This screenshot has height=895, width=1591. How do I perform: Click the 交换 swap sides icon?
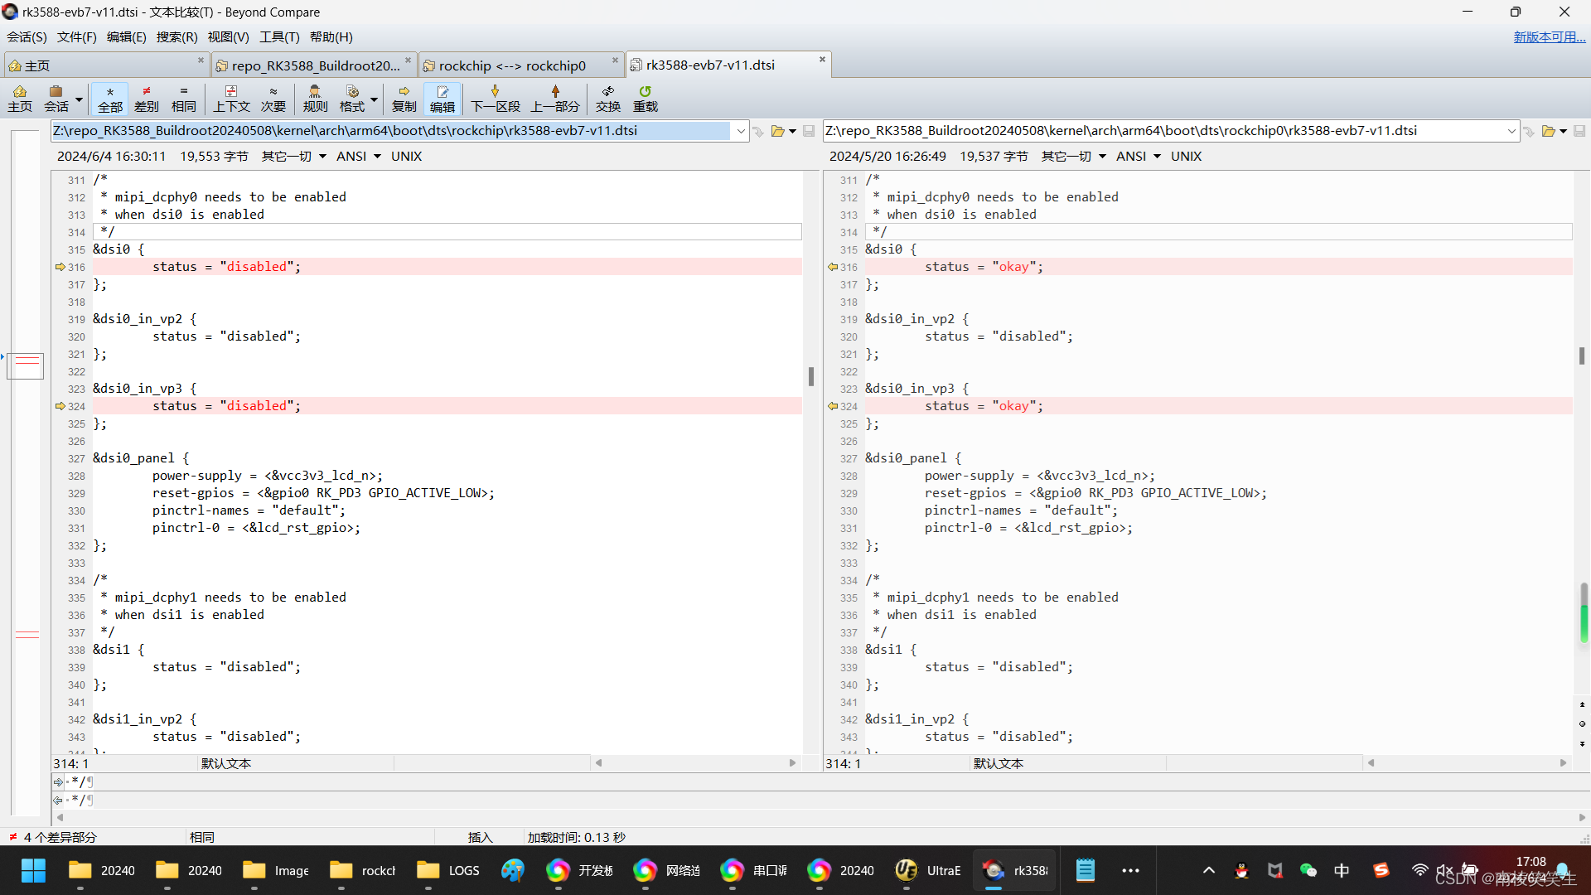pyautogui.click(x=607, y=98)
